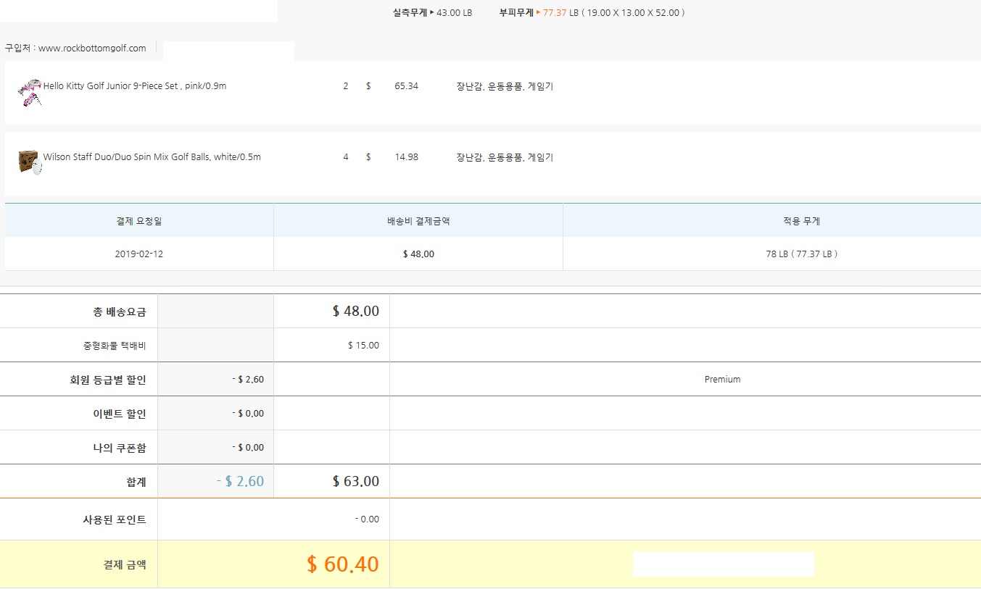Click the orange 77.37 volume weight value

pyautogui.click(x=555, y=13)
